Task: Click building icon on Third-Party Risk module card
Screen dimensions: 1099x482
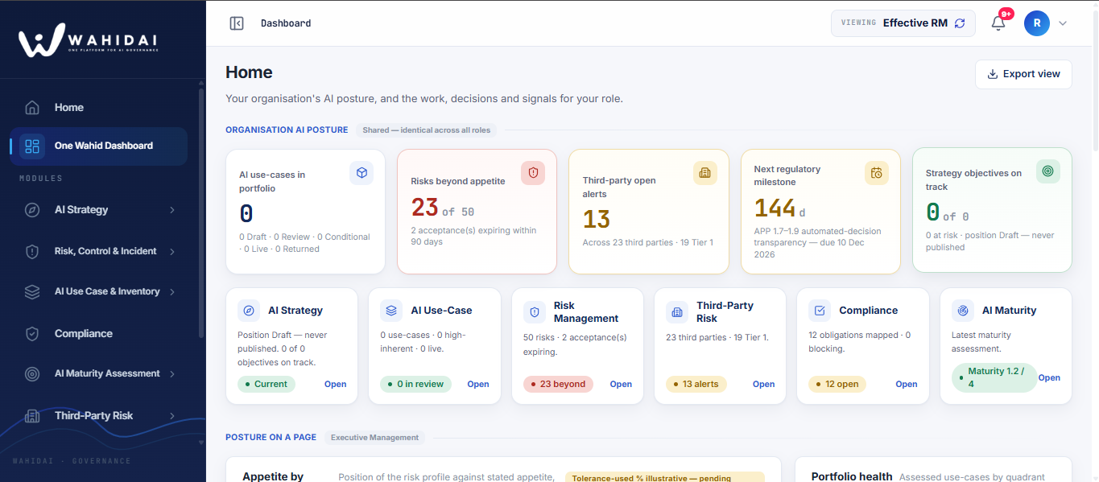Action: [677, 311]
